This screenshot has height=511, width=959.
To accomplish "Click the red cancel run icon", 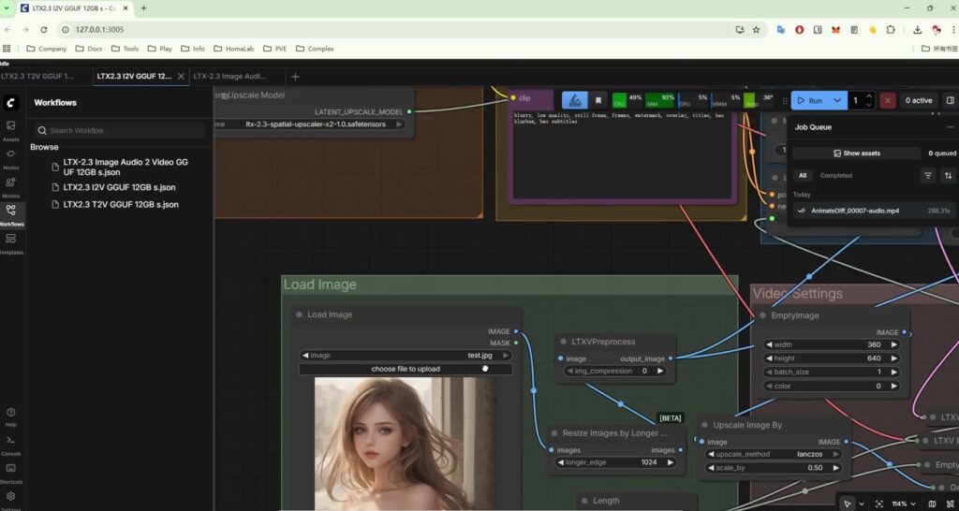I will 888,100.
